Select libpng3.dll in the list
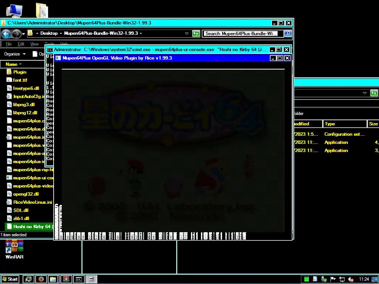This screenshot has height=284, width=379. pyautogui.click(x=24, y=105)
